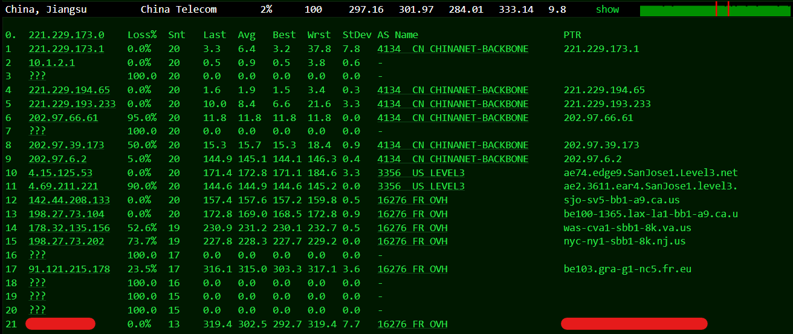The height and width of the screenshot is (334, 793).
Task: Click the ??? link at hop 18
Action: pyautogui.click(x=37, y=283)
